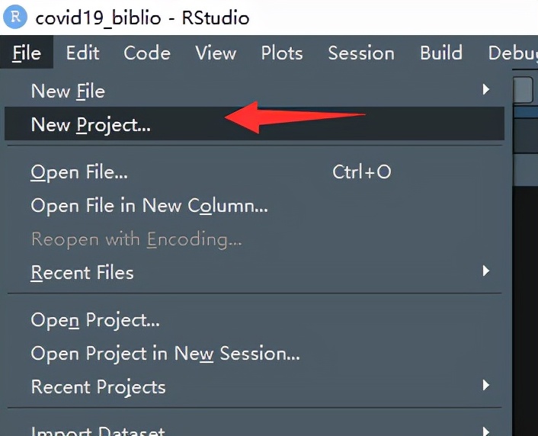Viewport: 538px width, 436px height.
Task: Open the Code menu
Action: point(147,53)
